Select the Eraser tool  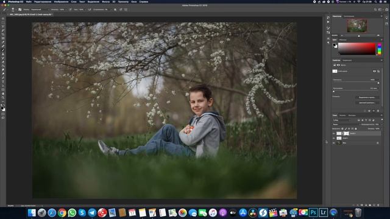(3, 62)
